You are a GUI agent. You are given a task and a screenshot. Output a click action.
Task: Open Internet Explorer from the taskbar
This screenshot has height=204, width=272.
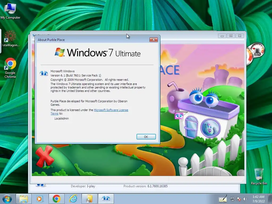[x=73, y=199]
